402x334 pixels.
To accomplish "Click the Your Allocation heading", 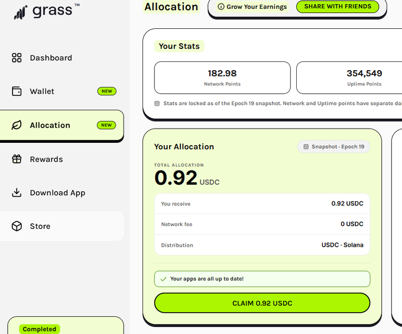I will (x=184, y=147).
